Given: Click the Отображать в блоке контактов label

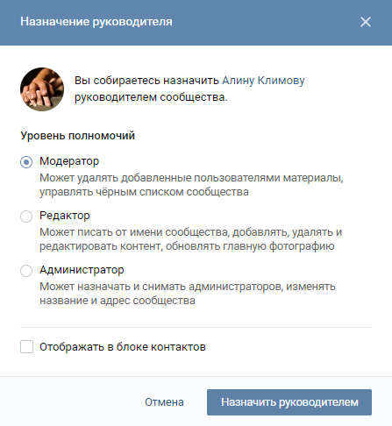Looking at the screenshot, I should click(123, 347).
